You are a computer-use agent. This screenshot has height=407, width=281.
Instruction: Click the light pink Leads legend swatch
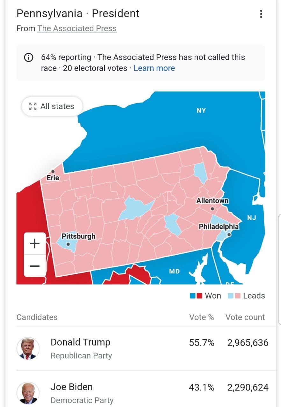[237, 296]
